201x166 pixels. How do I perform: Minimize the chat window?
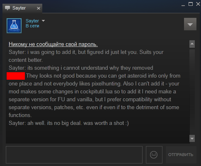(183, 5)
